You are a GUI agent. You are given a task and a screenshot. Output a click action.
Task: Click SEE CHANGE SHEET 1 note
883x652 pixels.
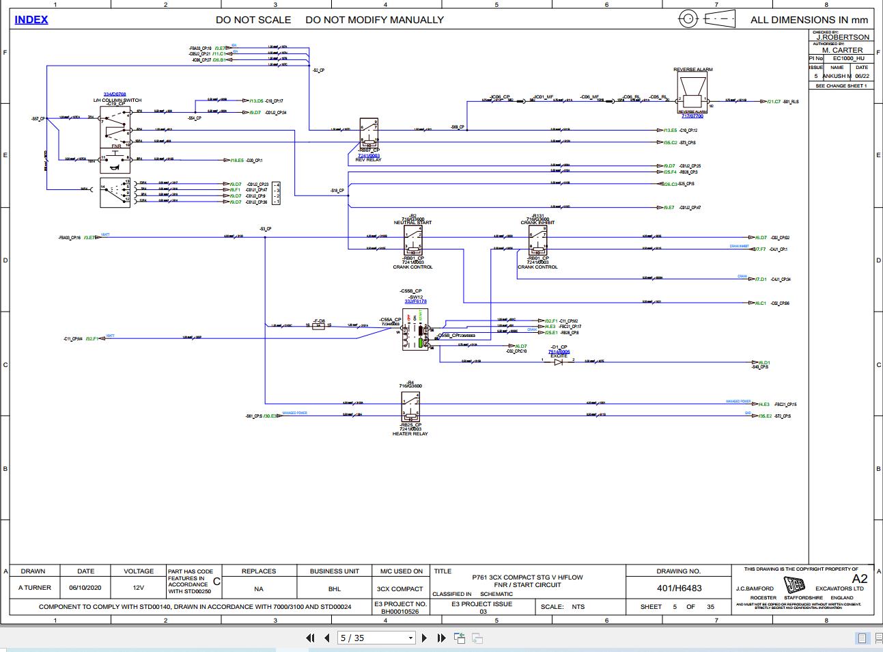(x=841, y=86)
